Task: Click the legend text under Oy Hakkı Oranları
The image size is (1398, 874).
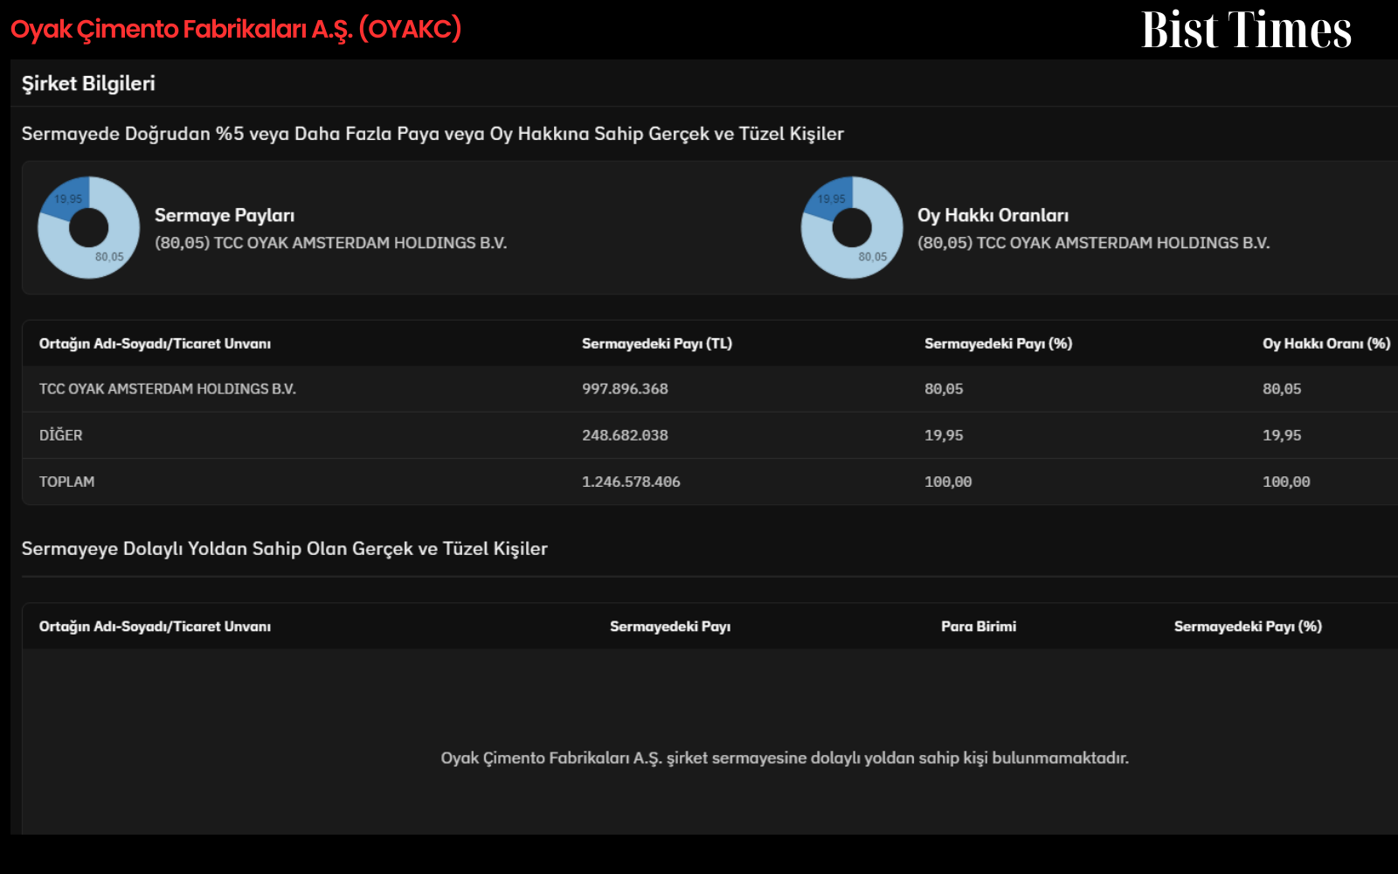Action: click(x=1093, y=243)
